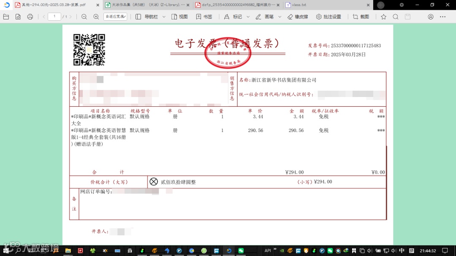Click the round dot button in title bar
Viewport: 456px width, 256px height.
[x=402, y=5]
